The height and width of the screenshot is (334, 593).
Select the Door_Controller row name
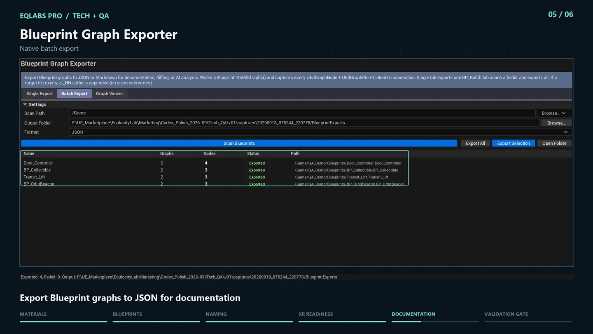(x=38, y=163)
